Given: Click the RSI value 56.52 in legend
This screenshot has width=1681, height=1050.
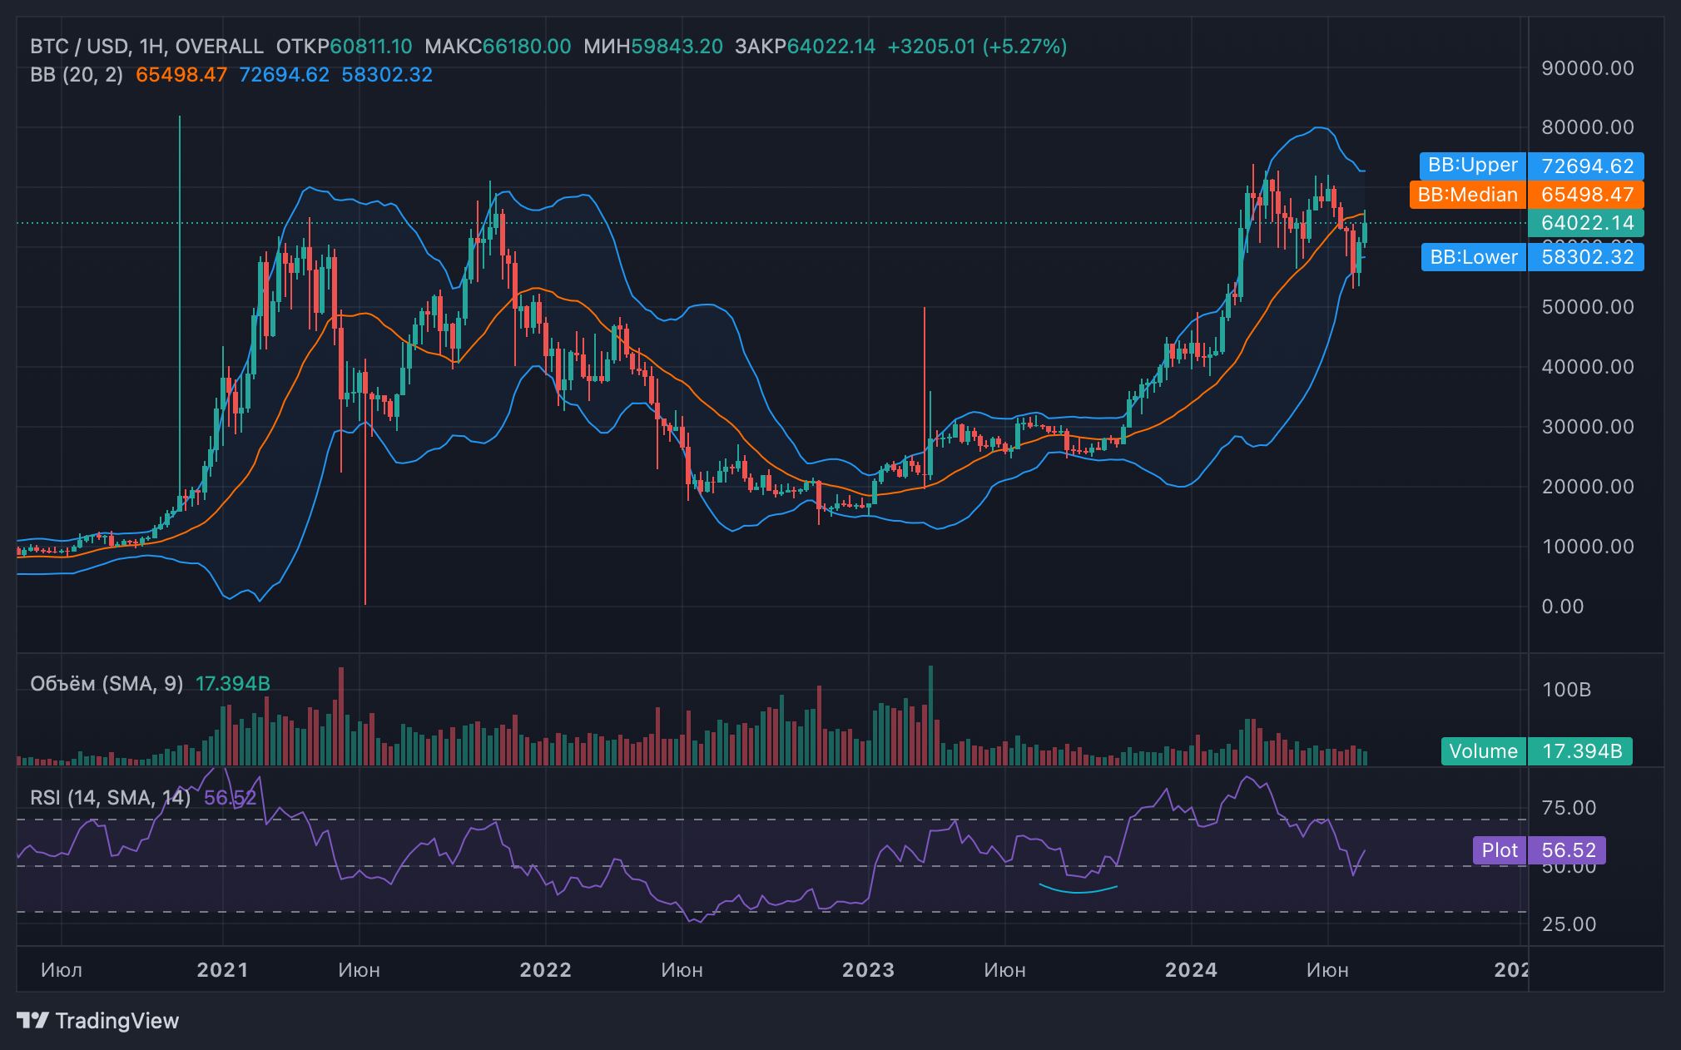Looking at the screenshot, I should click(x=231, y=798).
